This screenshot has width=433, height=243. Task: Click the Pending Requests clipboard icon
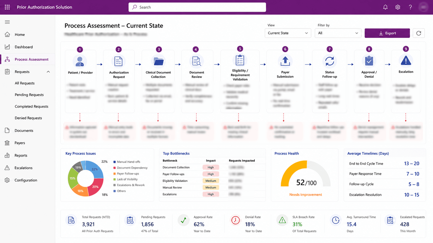pyautogui.click(x=130, y=220)
